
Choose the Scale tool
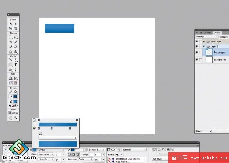click(x=11, y=29)
